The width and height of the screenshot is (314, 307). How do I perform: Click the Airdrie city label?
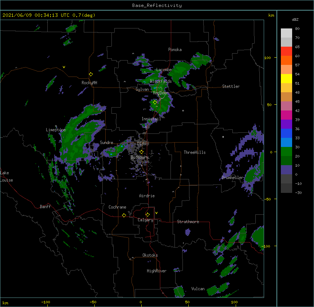tap(147, 196)
